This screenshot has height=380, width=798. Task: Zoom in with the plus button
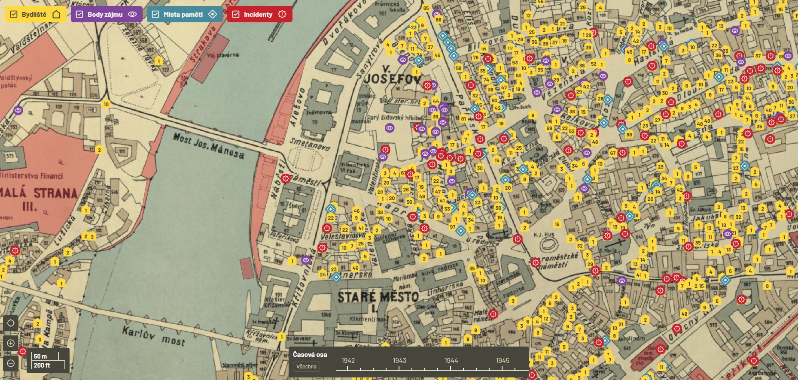point(11,343)
